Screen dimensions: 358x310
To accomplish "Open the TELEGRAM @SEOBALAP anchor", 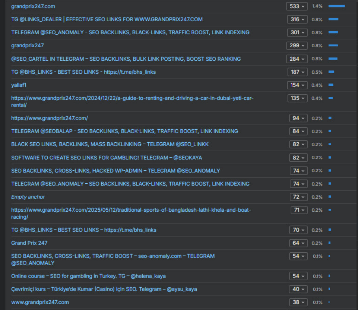I will (125, 131).
